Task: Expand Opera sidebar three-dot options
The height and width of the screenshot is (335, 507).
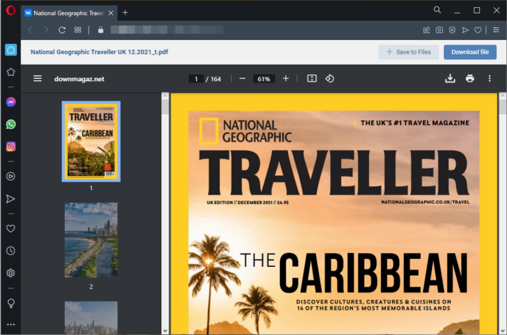Action: click(x=10, y=325)
